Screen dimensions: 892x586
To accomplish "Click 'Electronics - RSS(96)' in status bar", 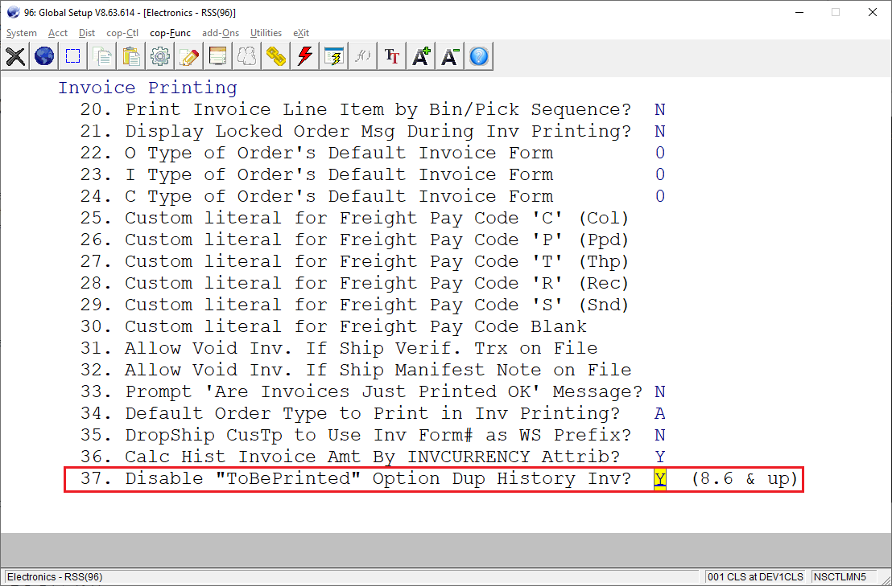I will (x=55, y=577).
